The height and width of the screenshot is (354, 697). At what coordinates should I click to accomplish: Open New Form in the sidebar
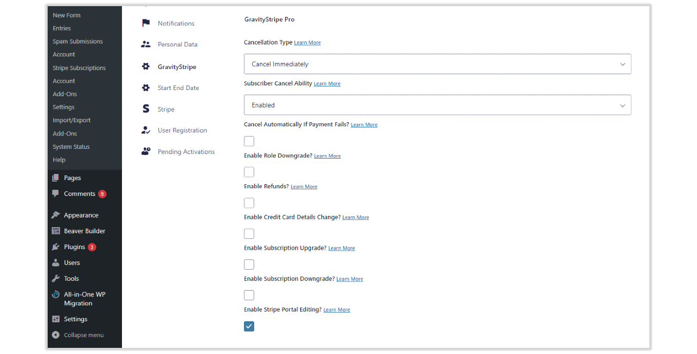coord(67,15)
